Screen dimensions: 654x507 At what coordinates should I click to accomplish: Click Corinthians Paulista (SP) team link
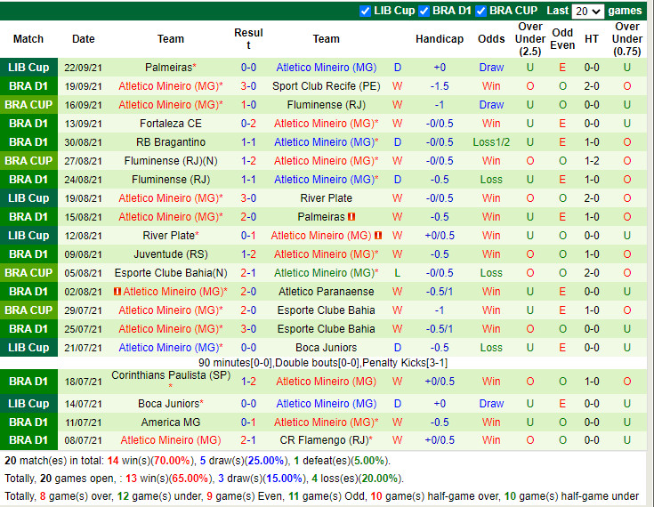coord(170,375)
